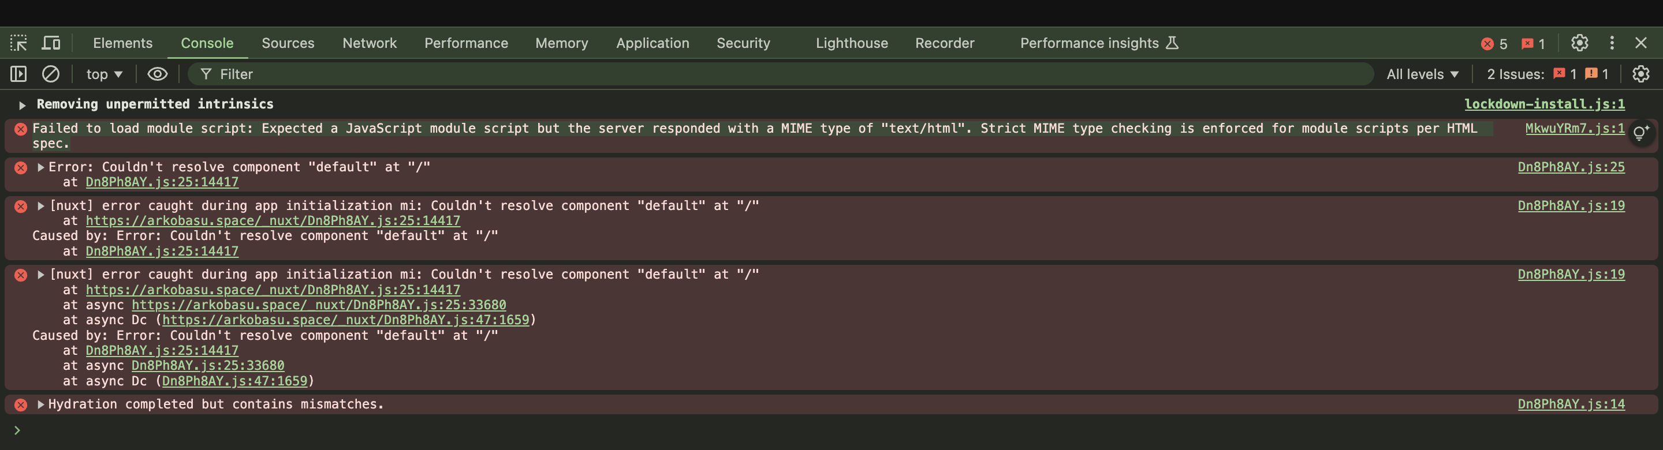Focus the console Filter input field
The height and width of the screenshot is (450, 1663).
(780, 74)
